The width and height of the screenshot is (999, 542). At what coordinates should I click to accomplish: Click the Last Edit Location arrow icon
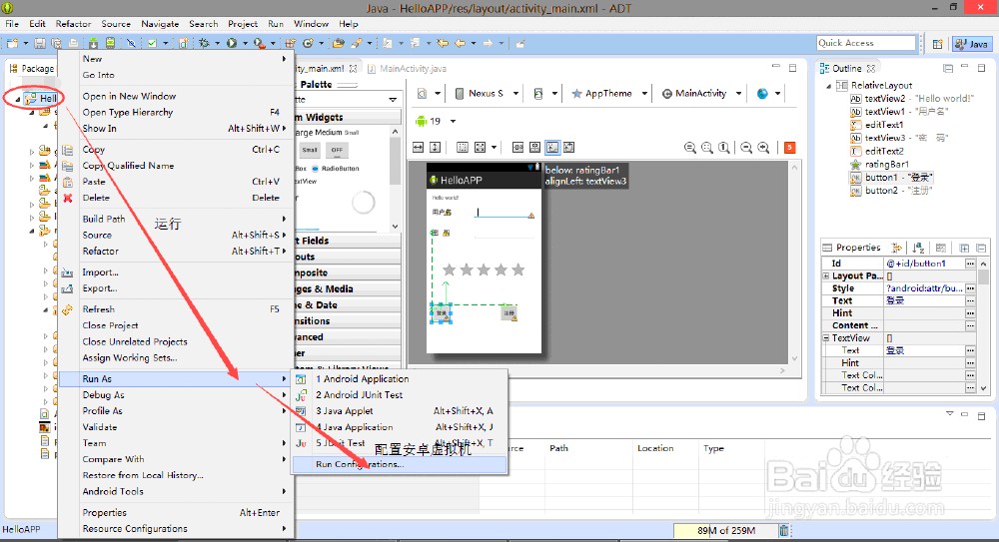pyautogui.click(x=443, y=43)
